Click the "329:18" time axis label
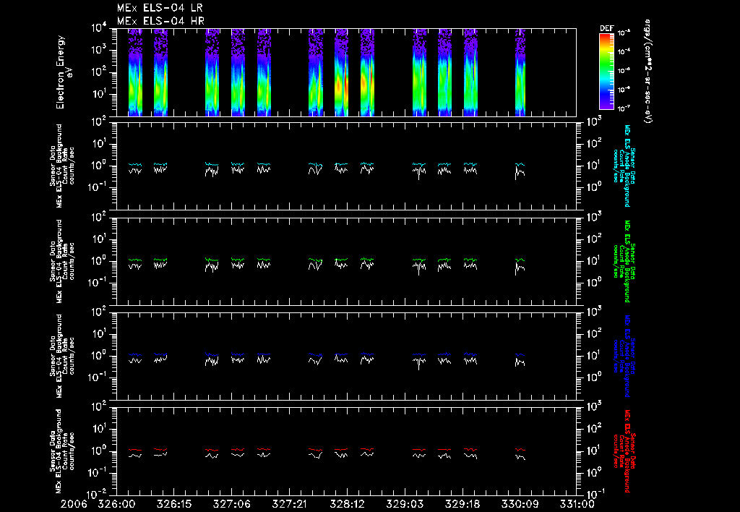The width and height of the screenshot is (740, 512). [x=462, y=504]
